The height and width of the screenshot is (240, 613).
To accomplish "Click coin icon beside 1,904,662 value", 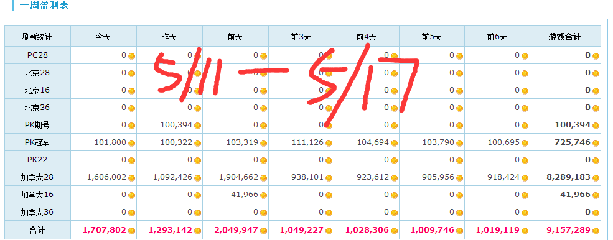I will point(263,178).
